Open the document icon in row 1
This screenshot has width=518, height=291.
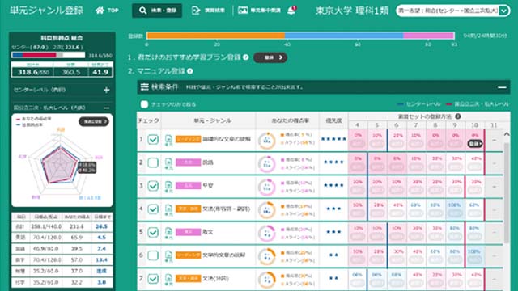(168, 140)
